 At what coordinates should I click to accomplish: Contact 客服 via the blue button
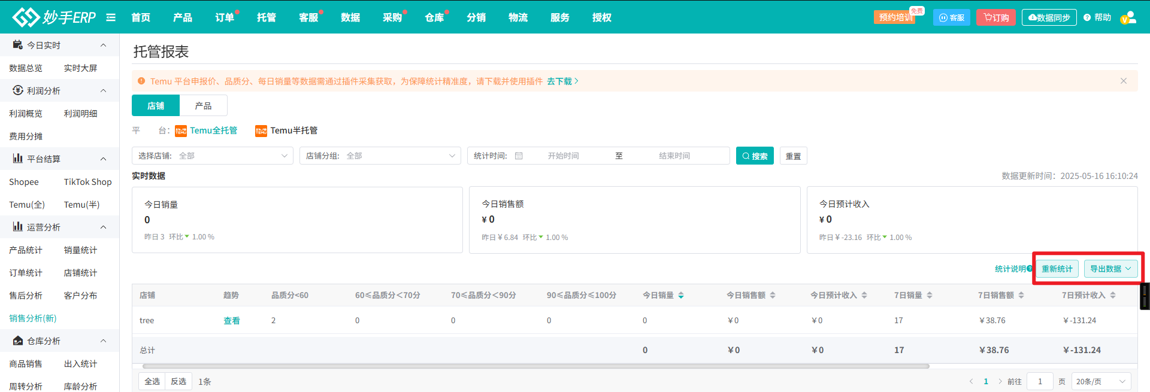tap(952, 17)
